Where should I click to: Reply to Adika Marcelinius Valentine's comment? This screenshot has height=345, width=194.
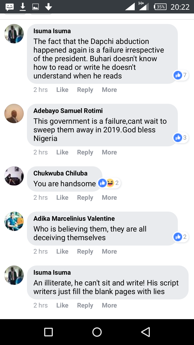pyautogui.click(x=85, y=251)
